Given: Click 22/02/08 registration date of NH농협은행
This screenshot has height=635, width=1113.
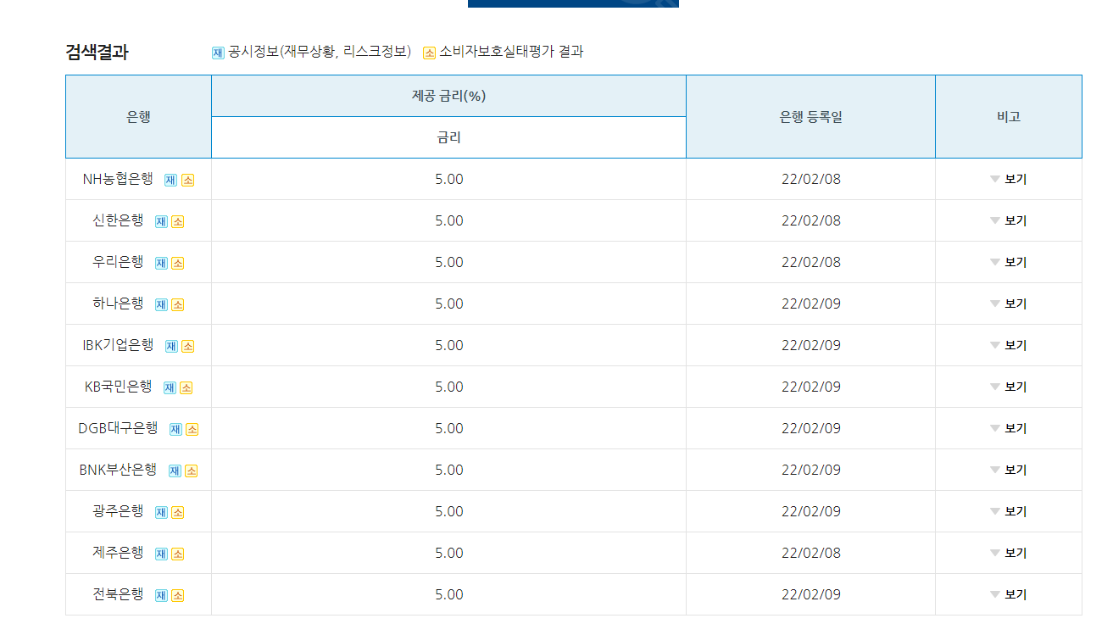Looking at the screenshot, I should tap(811, 179).
